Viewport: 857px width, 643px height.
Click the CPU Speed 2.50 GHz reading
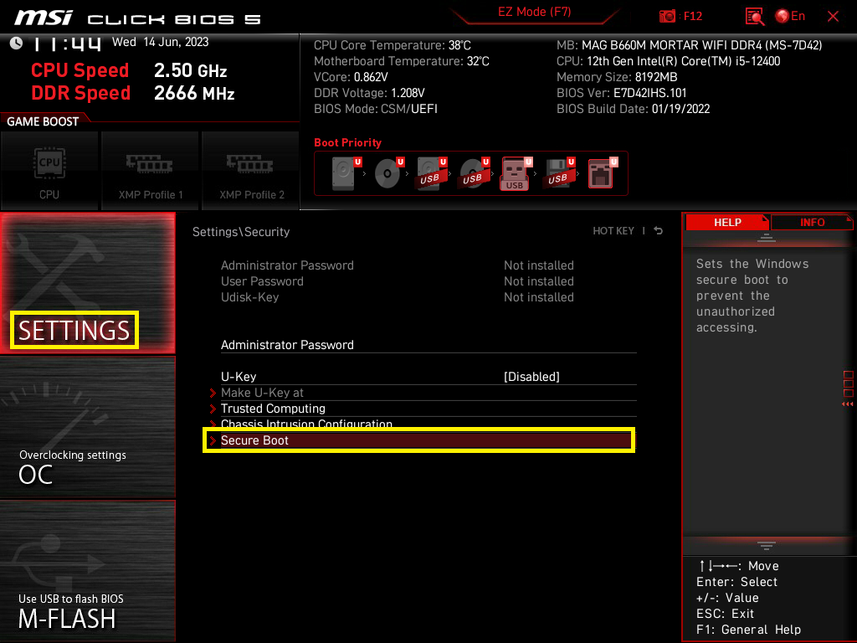(x=129, y=70)
